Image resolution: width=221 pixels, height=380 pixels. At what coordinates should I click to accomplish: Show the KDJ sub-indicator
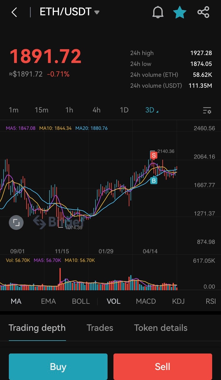[x=178, y=301]
